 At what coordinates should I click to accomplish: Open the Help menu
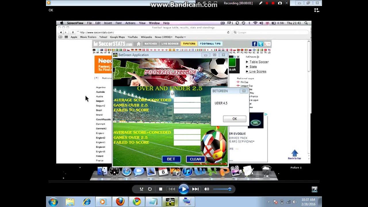pyautogui.click(x=166, y=23)
